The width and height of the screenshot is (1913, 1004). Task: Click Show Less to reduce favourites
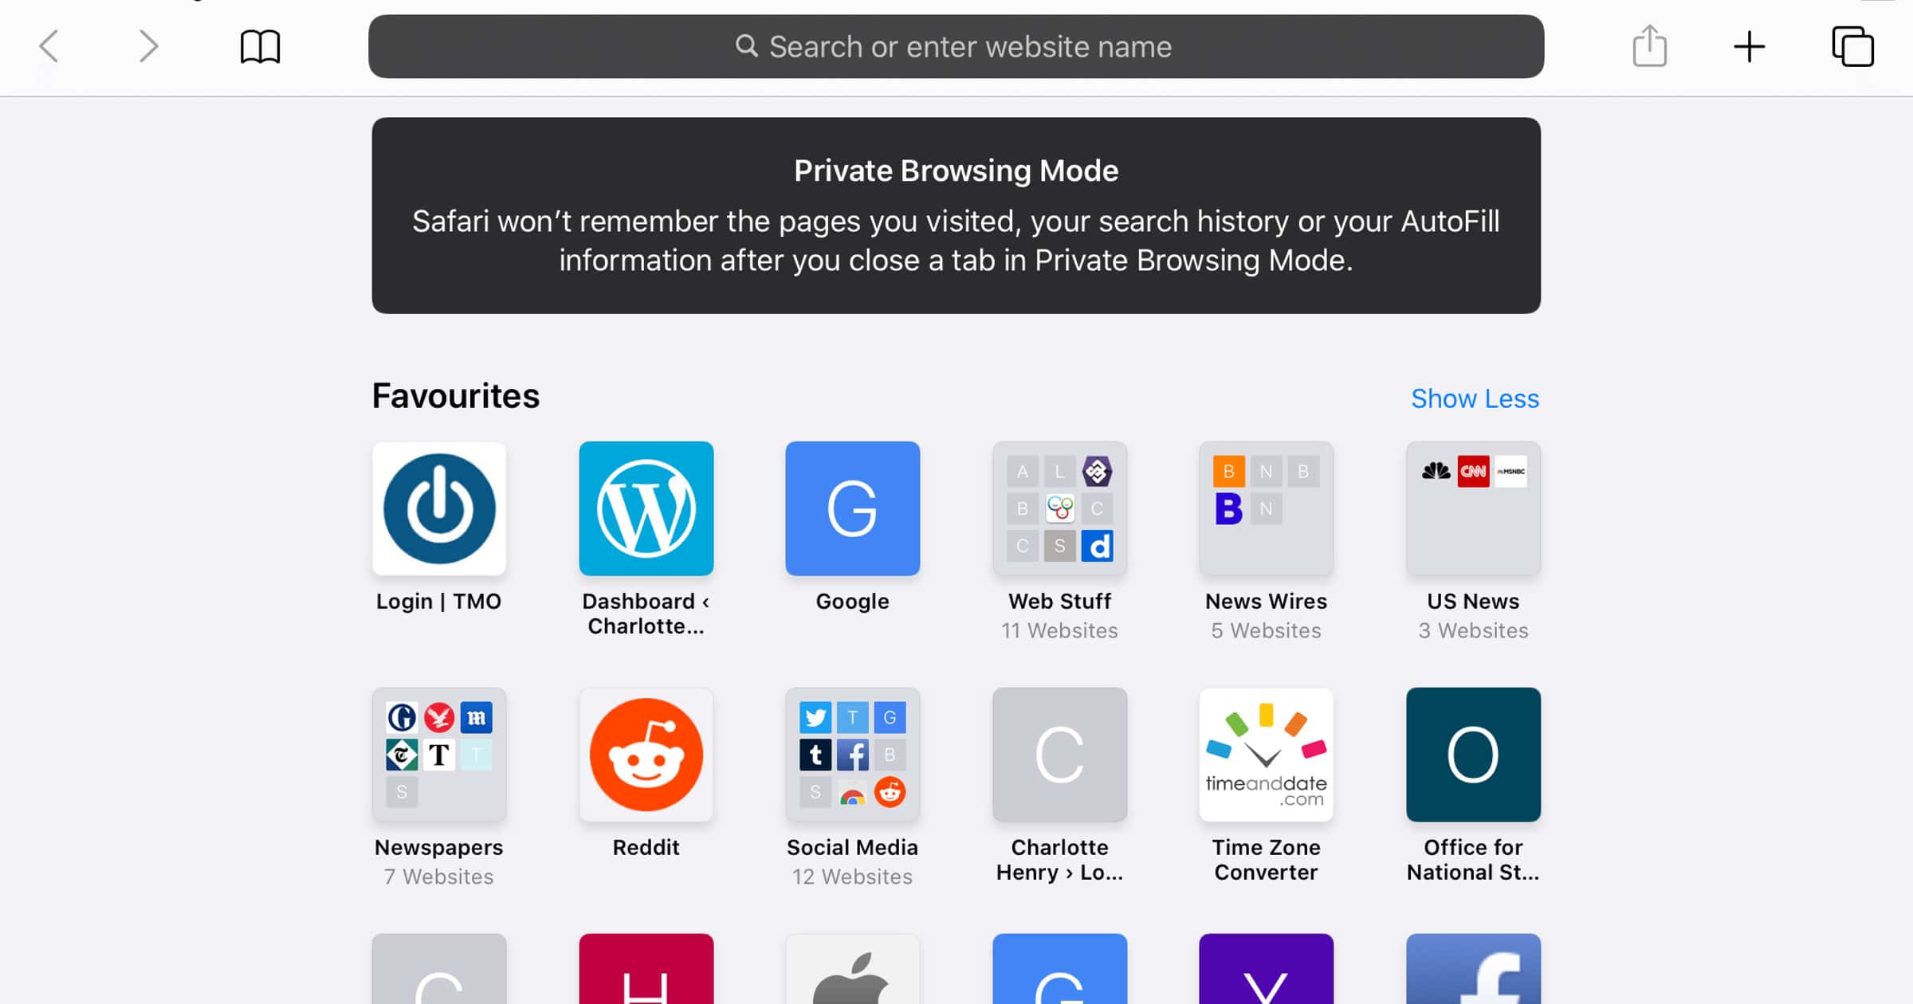(1474, 397)
